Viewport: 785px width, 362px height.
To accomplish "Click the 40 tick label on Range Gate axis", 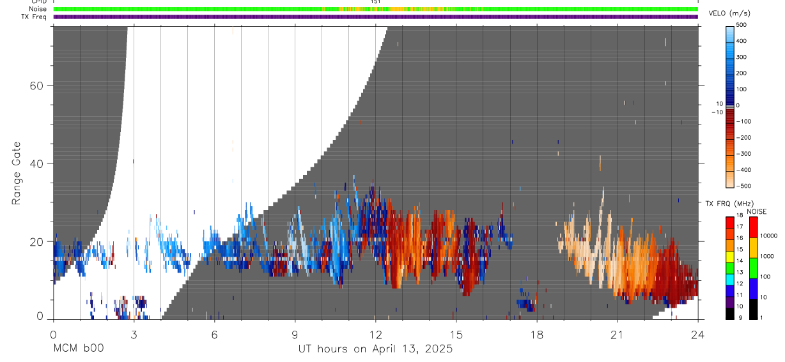I will pyautogui.click(x=36, y=163).
